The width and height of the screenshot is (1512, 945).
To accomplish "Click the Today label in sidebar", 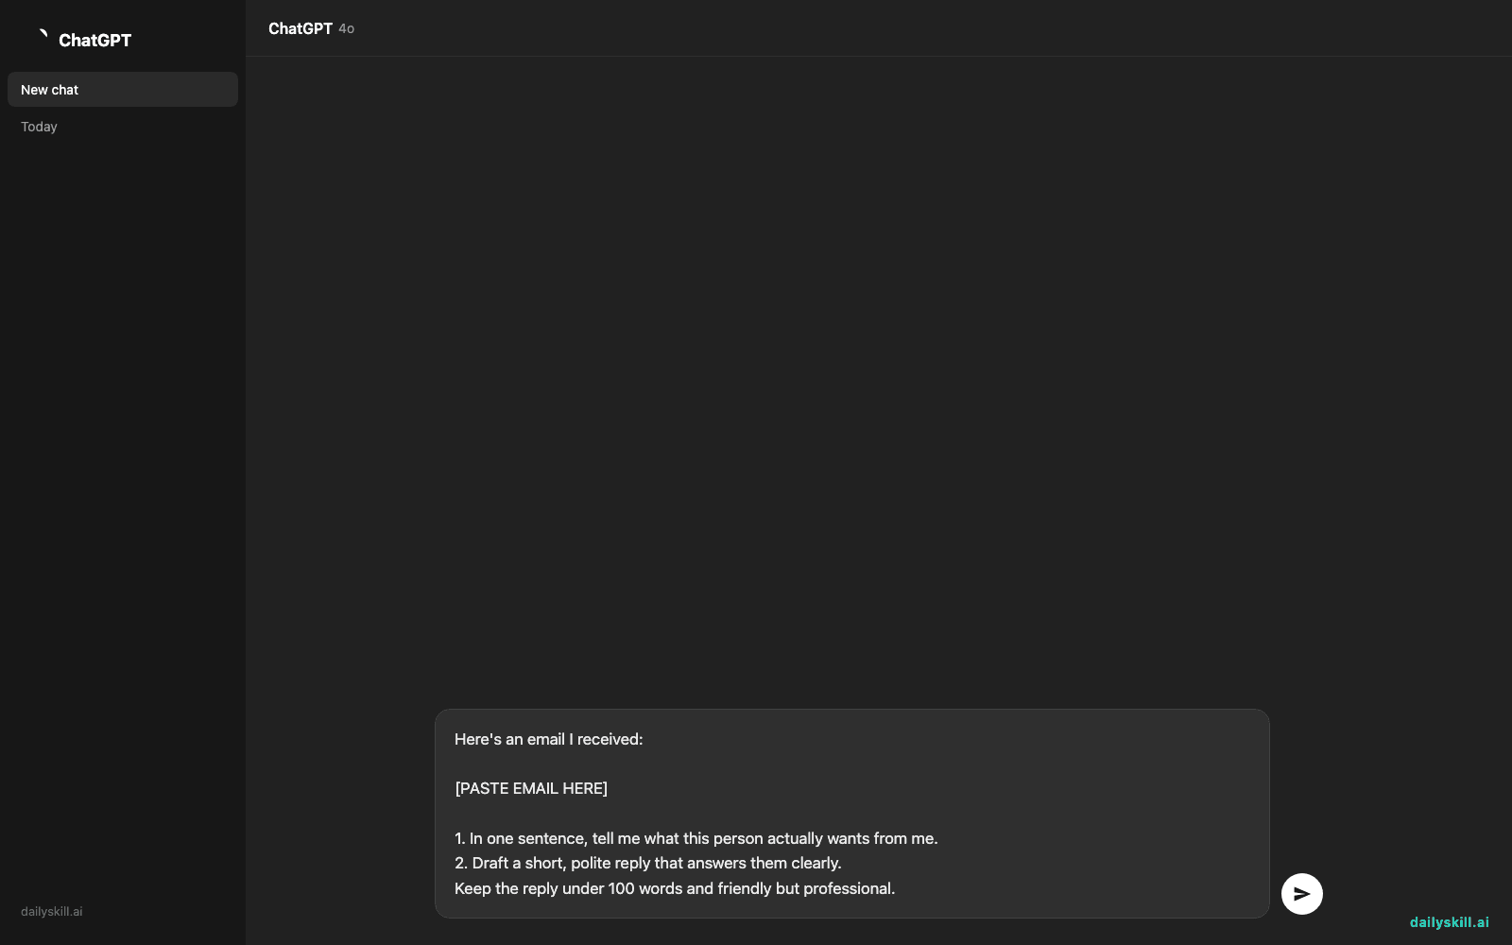I will pyautogui.click(x=39, y=127).
